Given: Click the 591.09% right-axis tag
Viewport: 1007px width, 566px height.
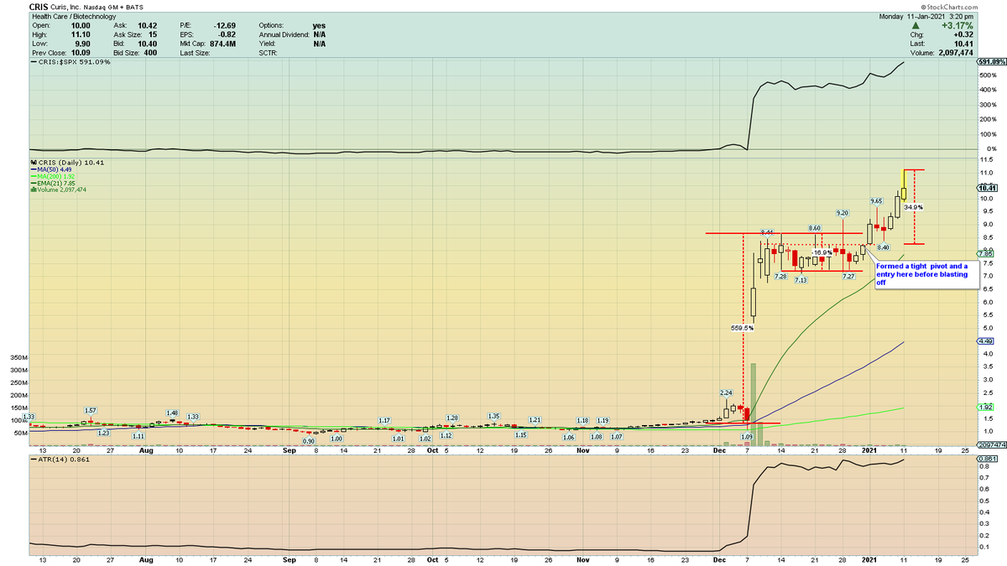Looking at the screenshot, I should pyautogui.click(x=991, y=62).
